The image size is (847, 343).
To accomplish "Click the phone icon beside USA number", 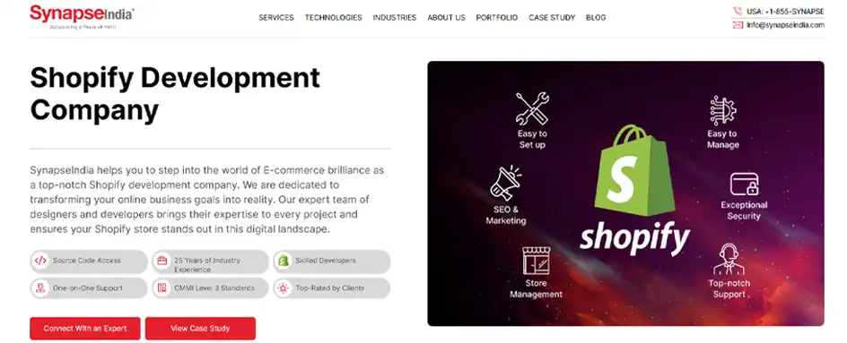I will click(738, 11).
